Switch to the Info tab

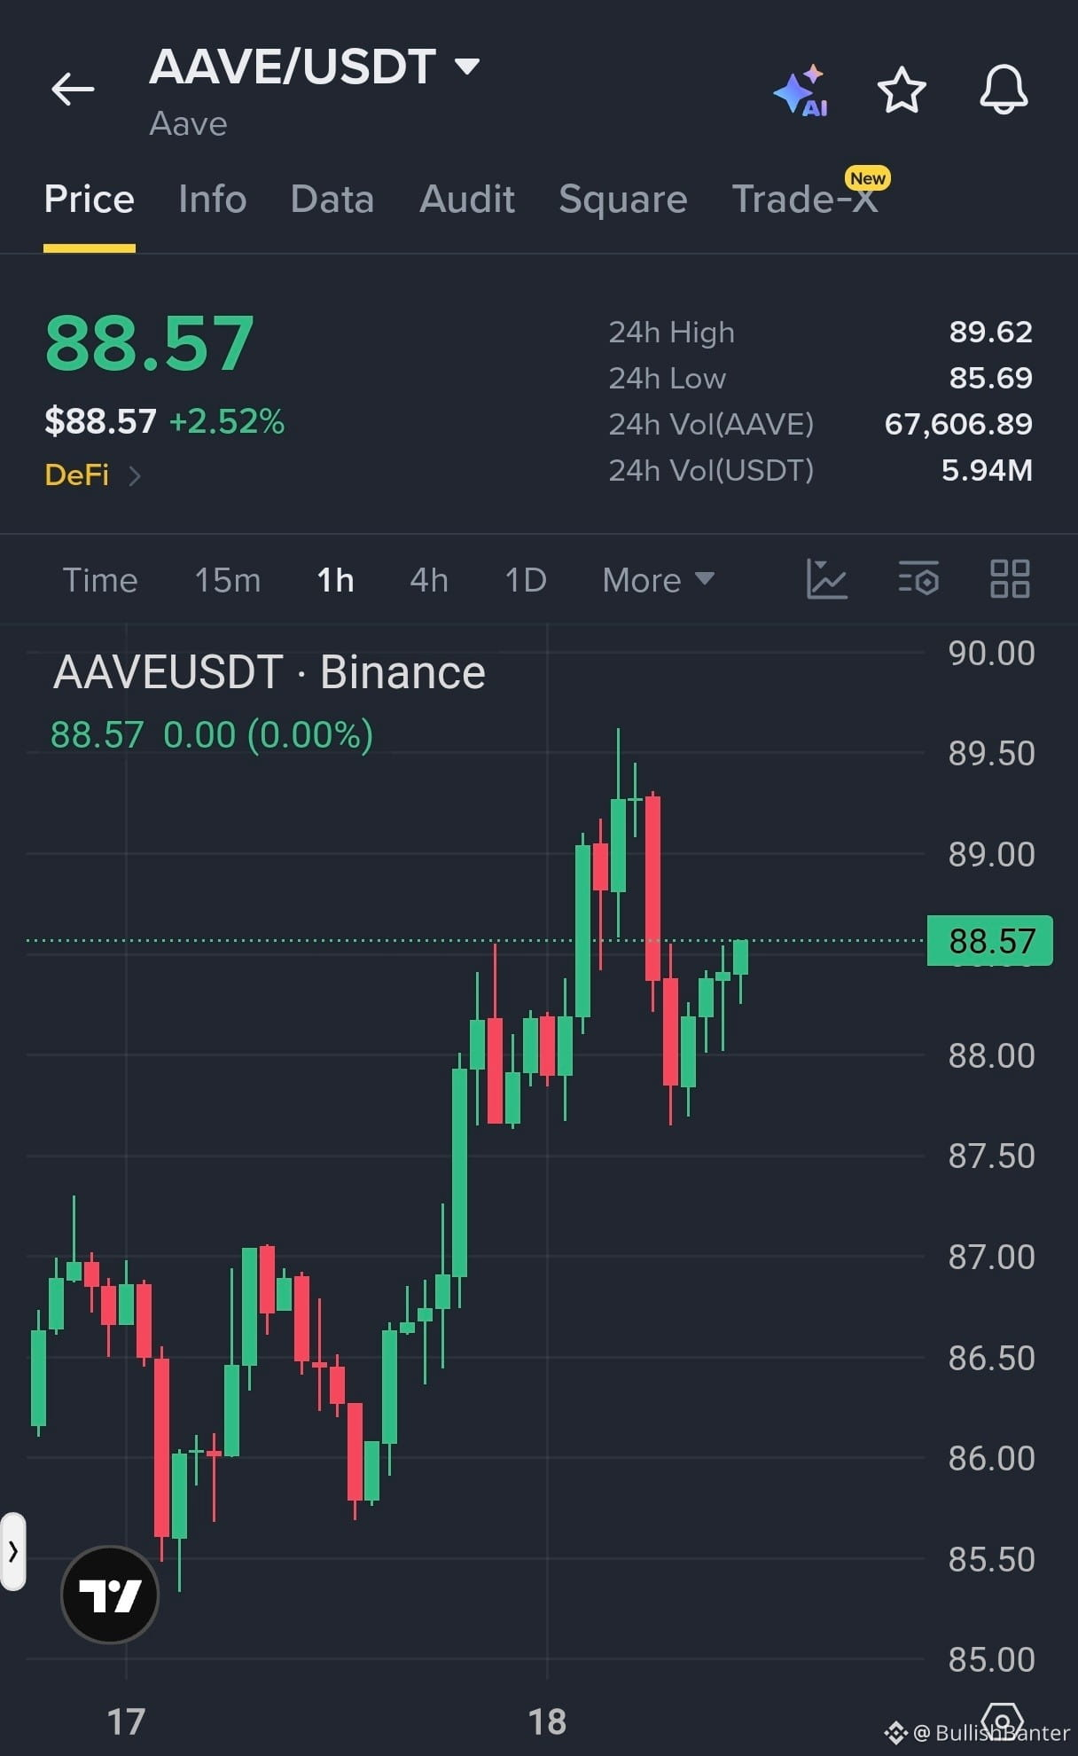[212, 199]
